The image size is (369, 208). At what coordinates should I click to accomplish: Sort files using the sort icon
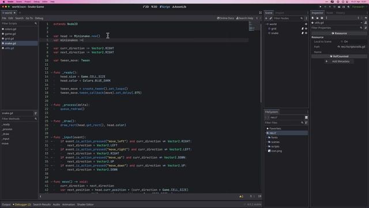306,122
